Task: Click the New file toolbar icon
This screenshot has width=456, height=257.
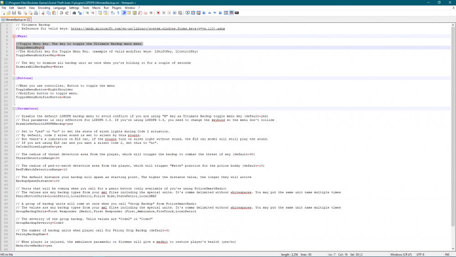Action: pos(3,13)
